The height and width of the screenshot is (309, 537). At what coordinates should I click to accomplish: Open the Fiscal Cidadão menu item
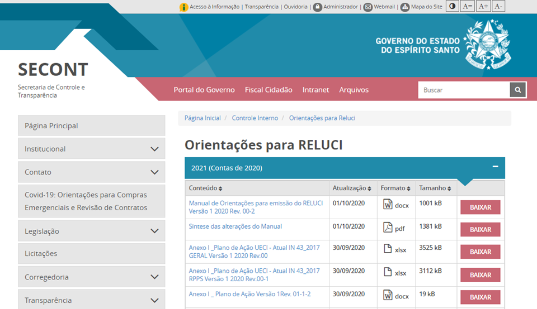click(x=268, y=90)
